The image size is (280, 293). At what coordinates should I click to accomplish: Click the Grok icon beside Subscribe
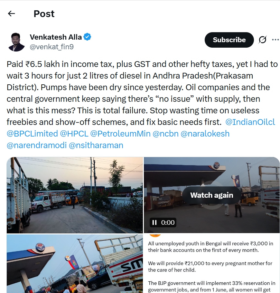(263, 40)
